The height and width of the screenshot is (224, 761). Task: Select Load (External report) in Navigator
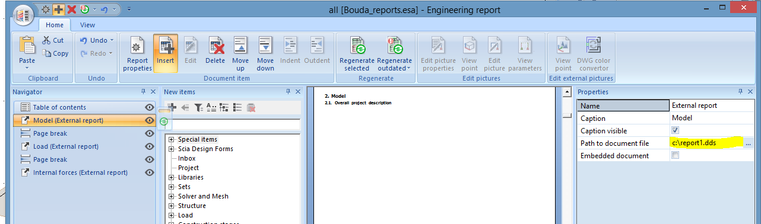[66, 146]
